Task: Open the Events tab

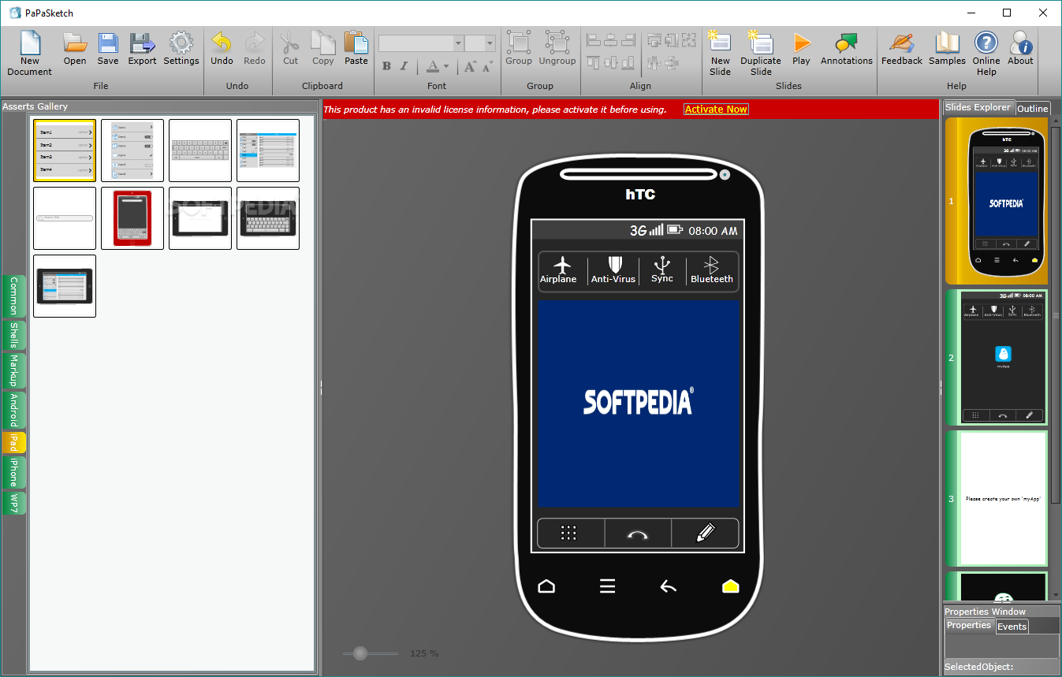Action: click(x=1012, y=627)
